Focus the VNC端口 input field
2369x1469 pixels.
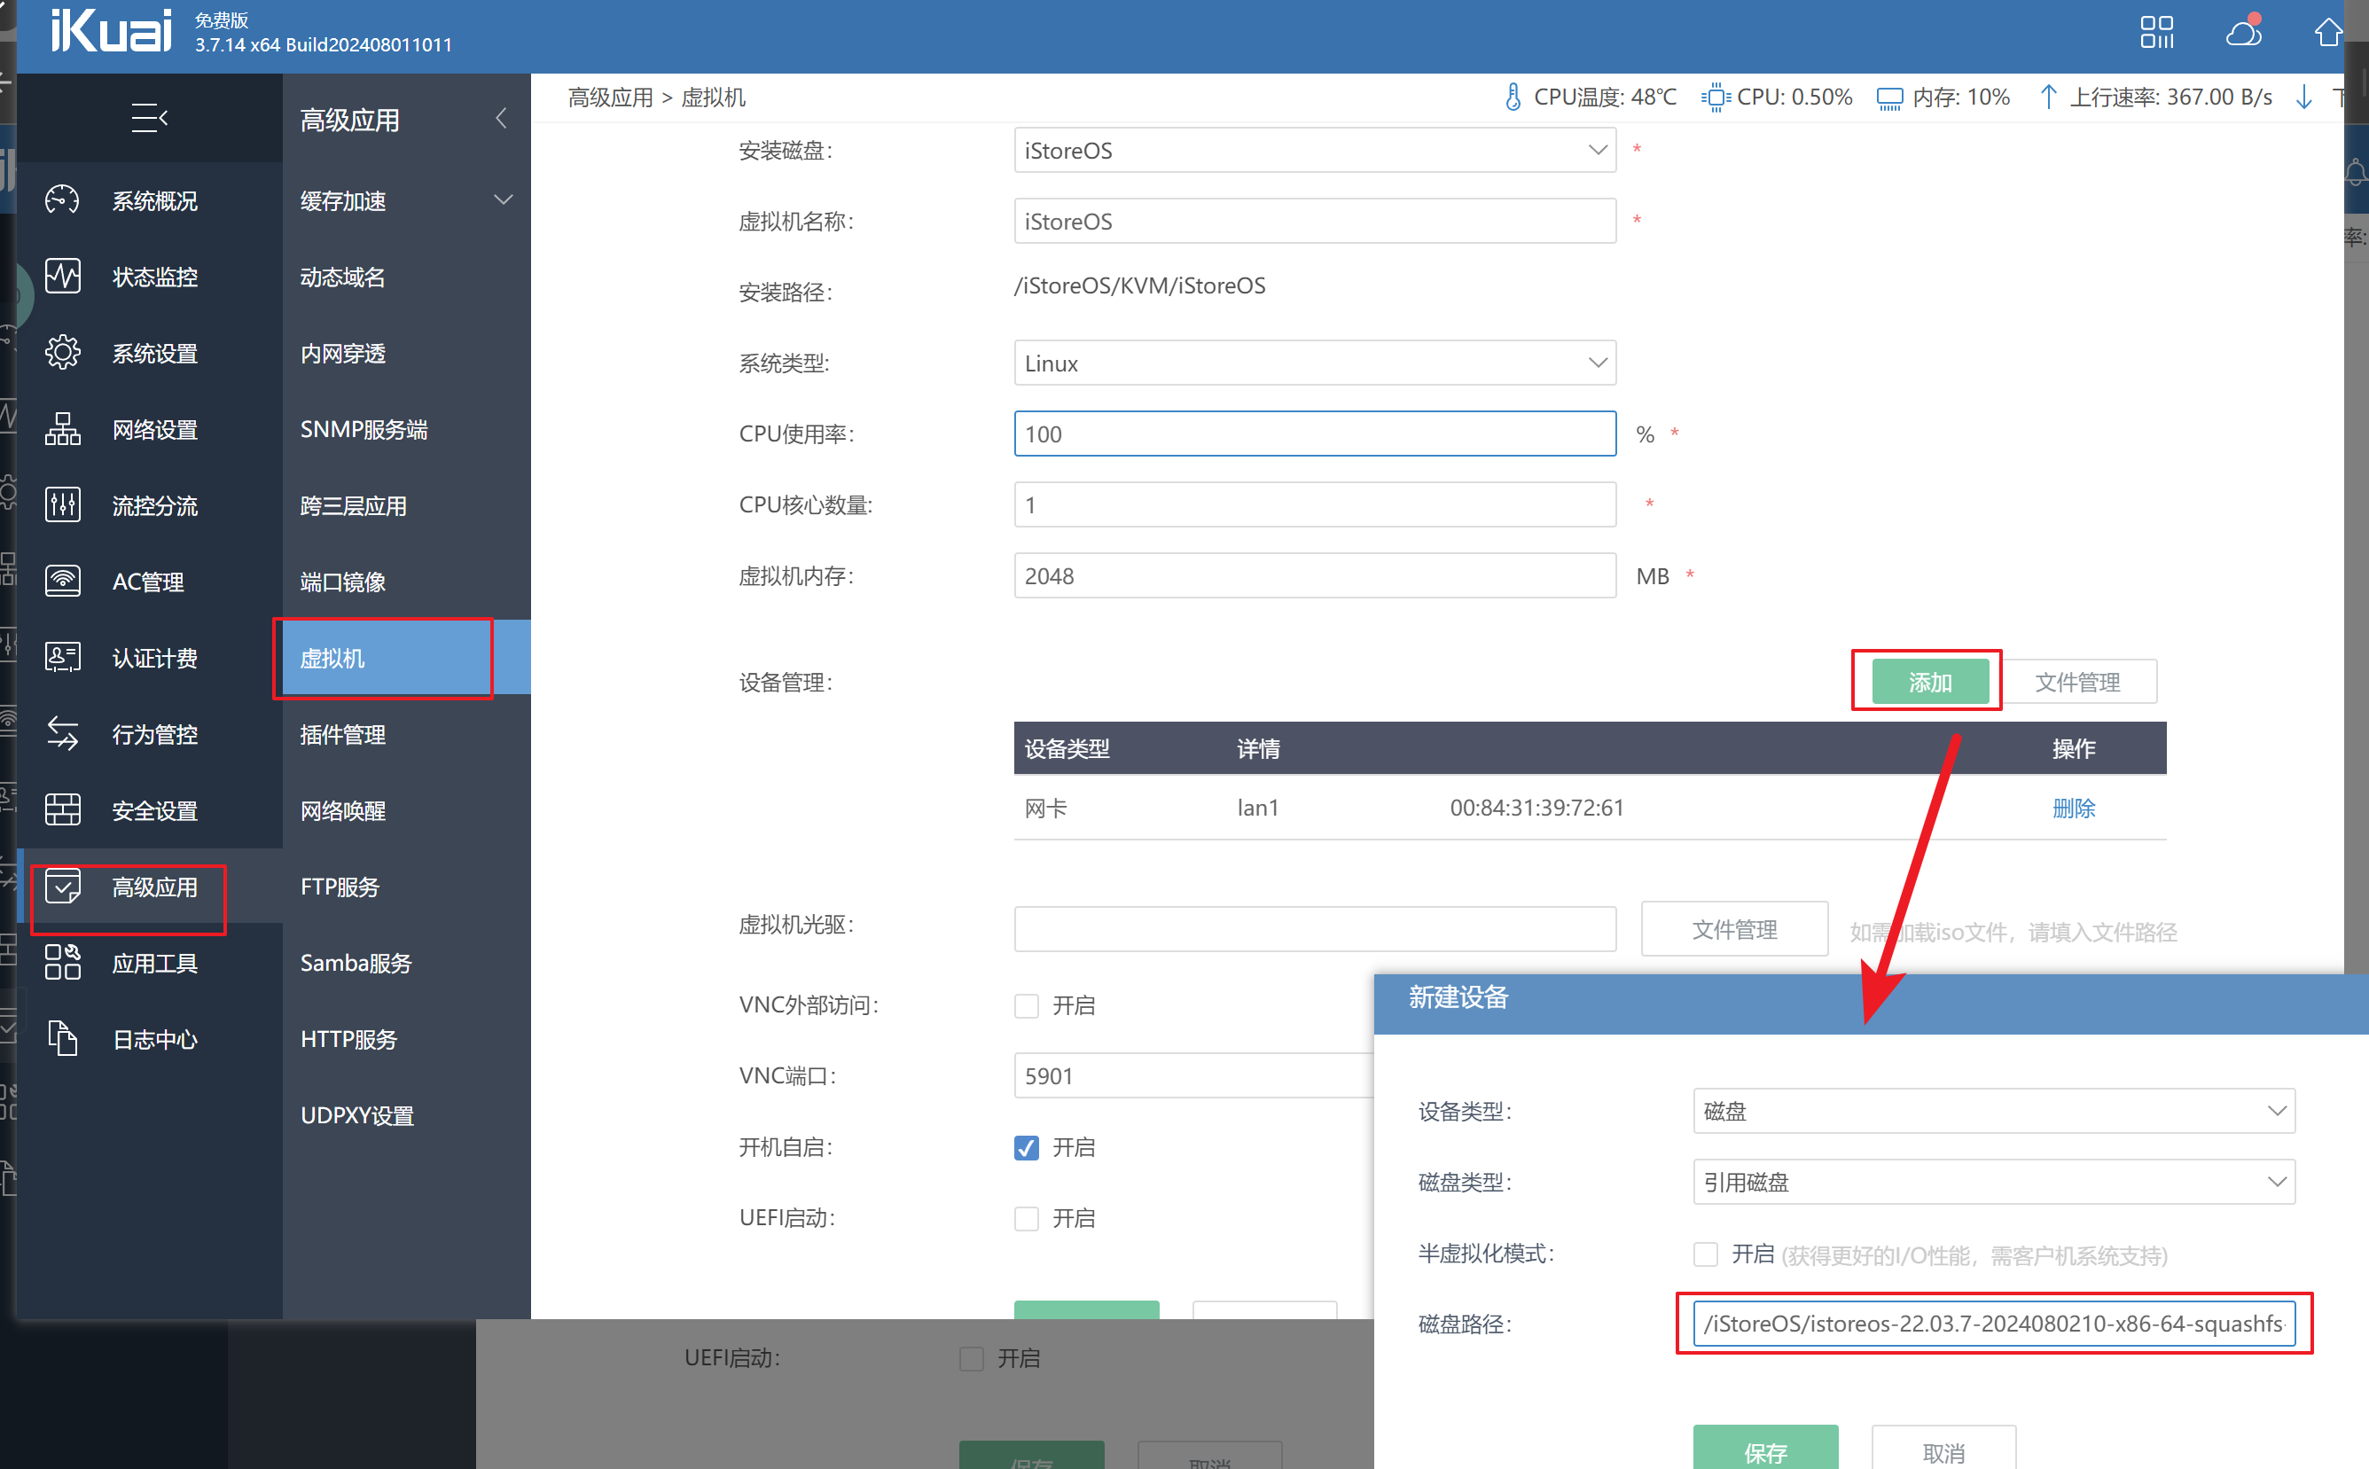1194,1075
